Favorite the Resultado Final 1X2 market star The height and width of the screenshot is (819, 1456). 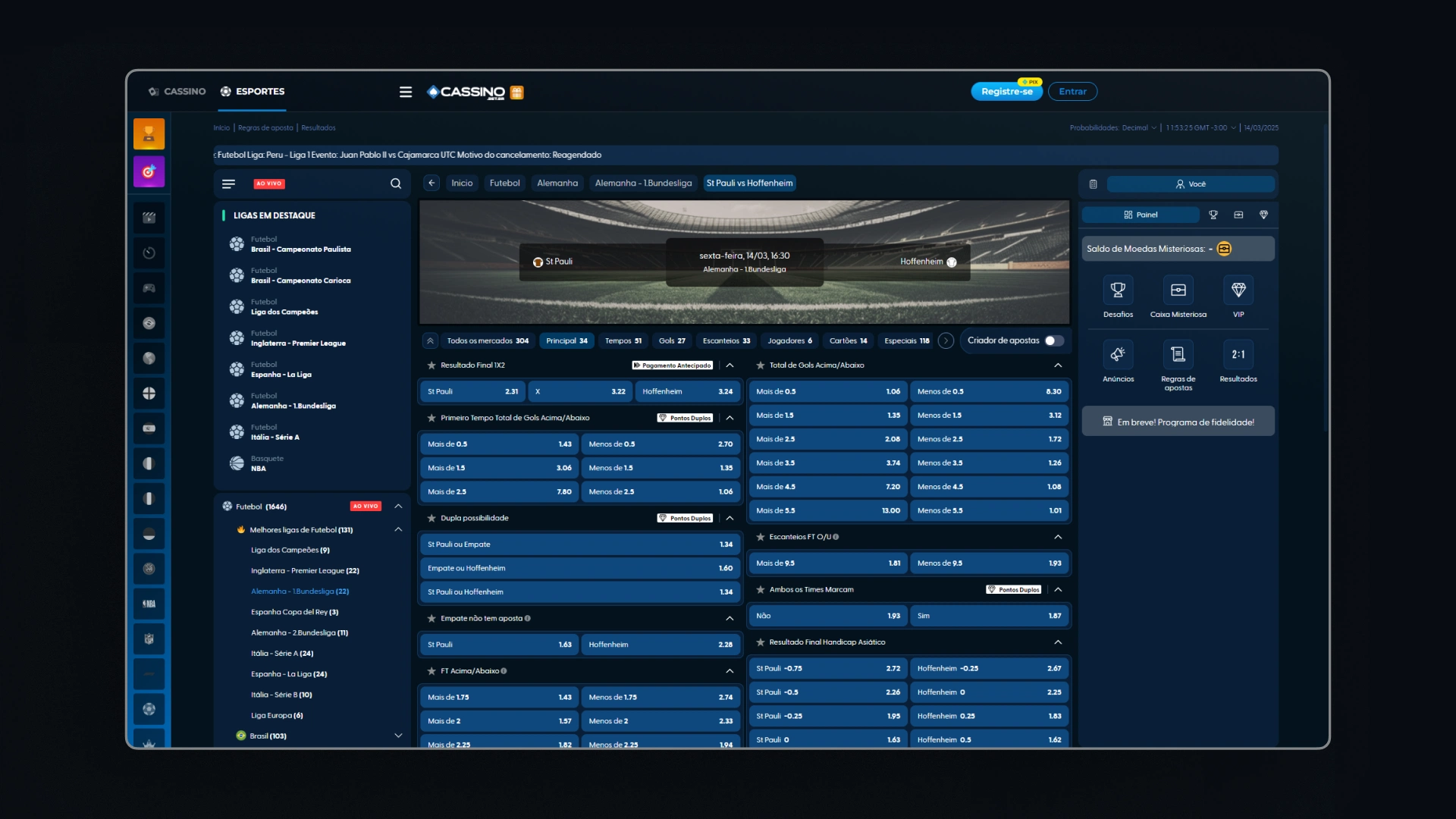tap(431, 366)
